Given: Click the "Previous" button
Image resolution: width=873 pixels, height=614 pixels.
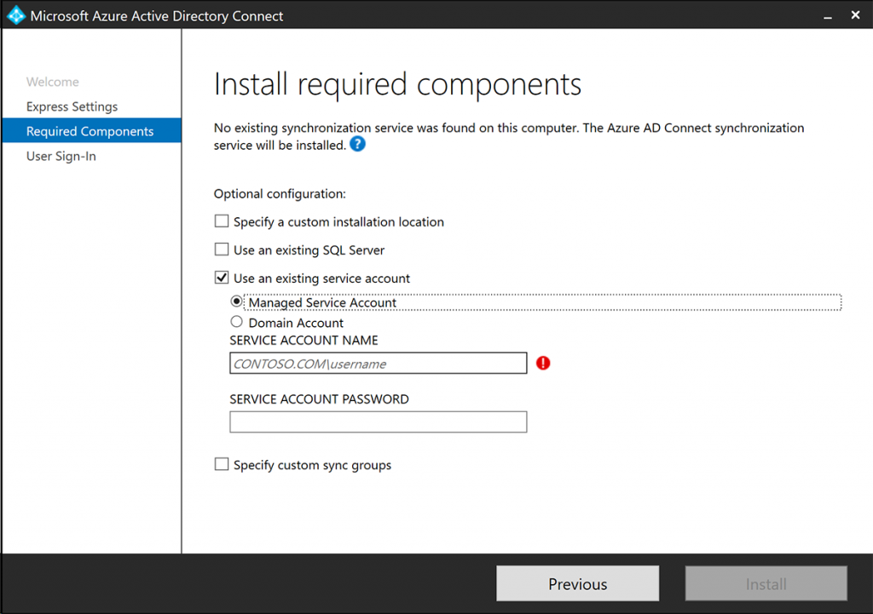Looking at the screenshot, I should (x=577, y=583).
